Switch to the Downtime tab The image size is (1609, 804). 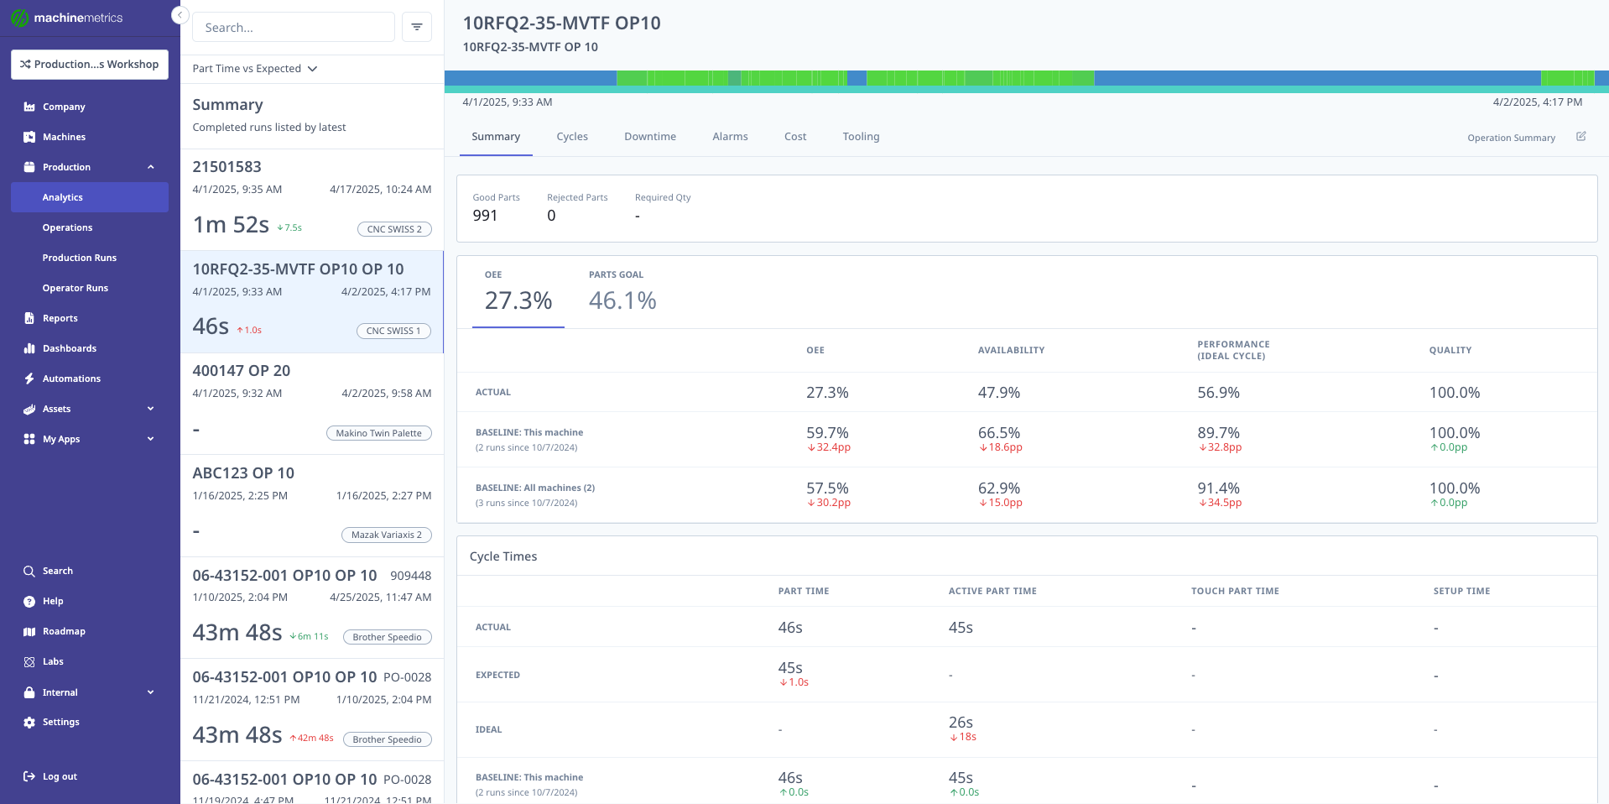click(650, 137)
